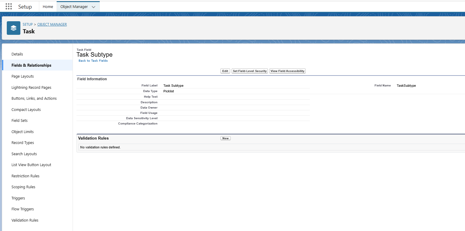Open Buttons, Links, and Actions
465x231 pixels.
click(x=34, y=99)
